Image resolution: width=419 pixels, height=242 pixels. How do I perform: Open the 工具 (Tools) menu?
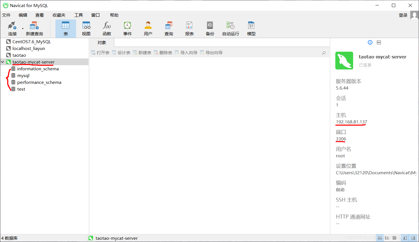point(79,15)
